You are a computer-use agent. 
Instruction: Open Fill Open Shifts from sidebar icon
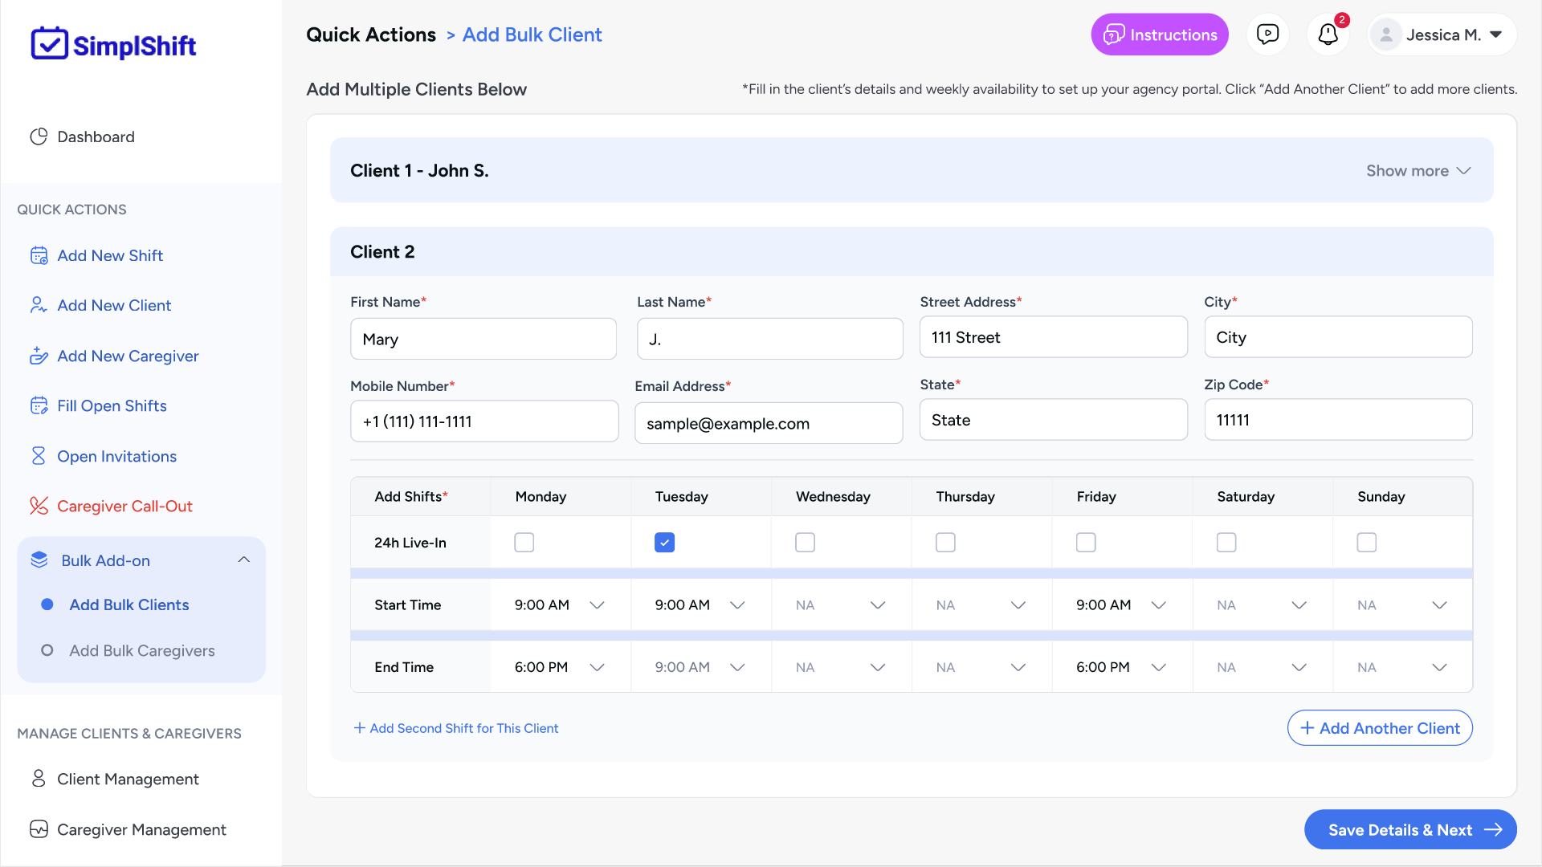pyautogui.click(x=39, y=405)
